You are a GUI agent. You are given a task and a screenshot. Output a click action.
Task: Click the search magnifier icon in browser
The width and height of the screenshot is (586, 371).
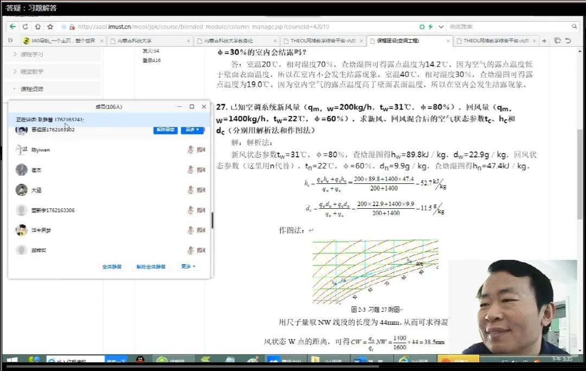point(574,27)
